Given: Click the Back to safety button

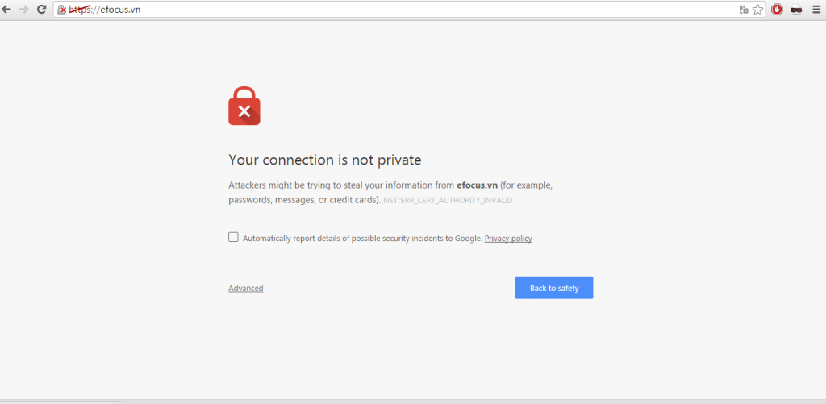Looking at the screenshot, I should (554, 288).
